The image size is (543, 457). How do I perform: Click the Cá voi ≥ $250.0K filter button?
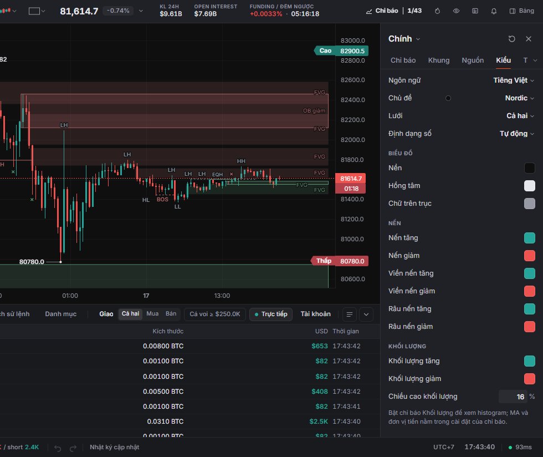click(x=215, y=314)
